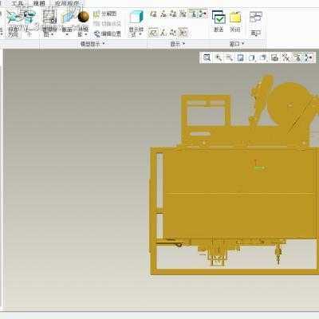
Task: Click the Section (截面) icon
Action: point(68,17)
